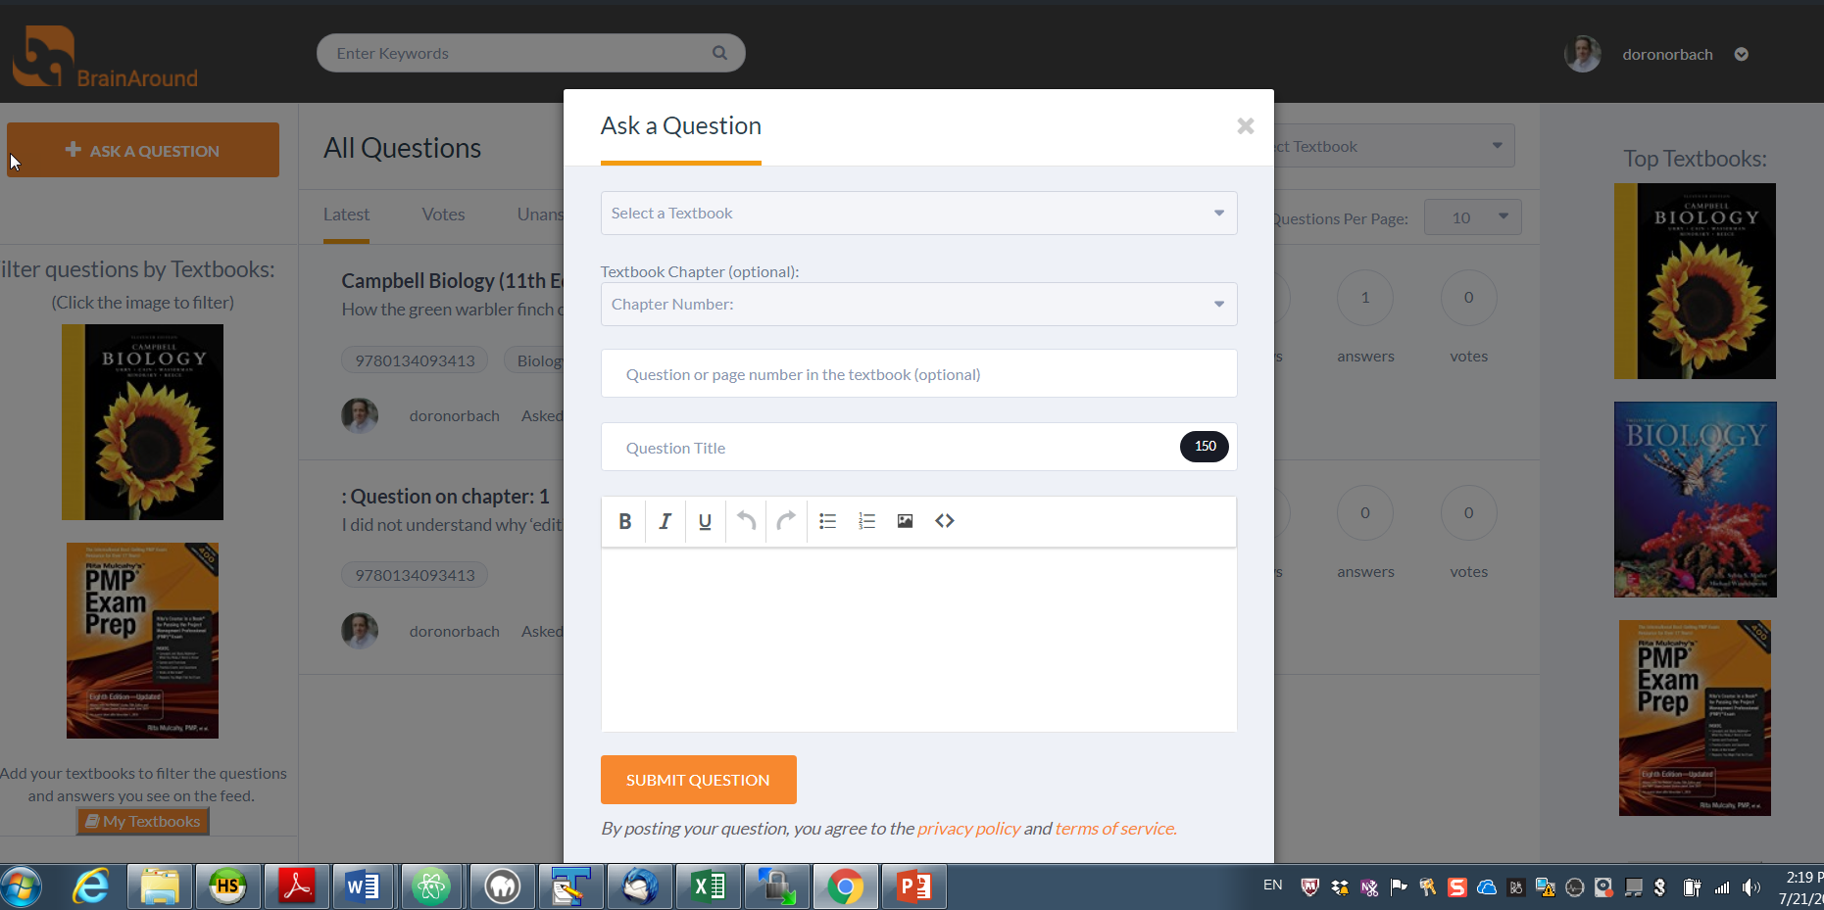Click the search magnifier icon
The height and width of the screenshot is (910, 1824).
(719, 53)
